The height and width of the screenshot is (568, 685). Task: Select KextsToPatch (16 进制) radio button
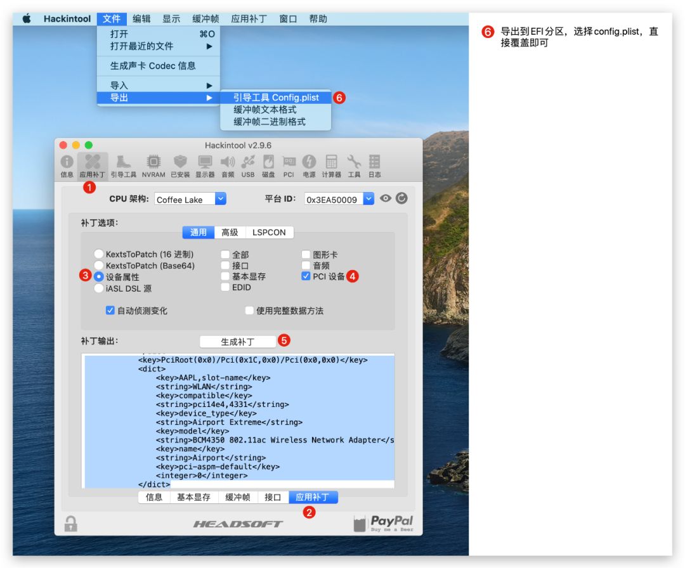click(x=99, y=254)
